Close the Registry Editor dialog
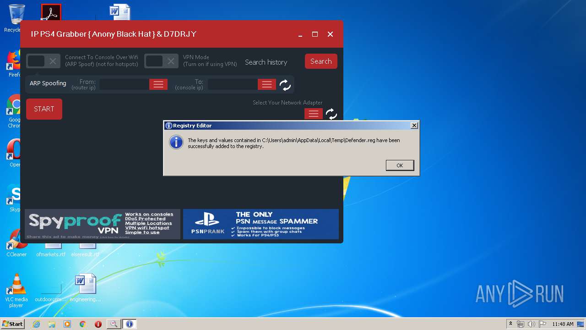Screen dimensions: 586x330 tap(414, 126)
